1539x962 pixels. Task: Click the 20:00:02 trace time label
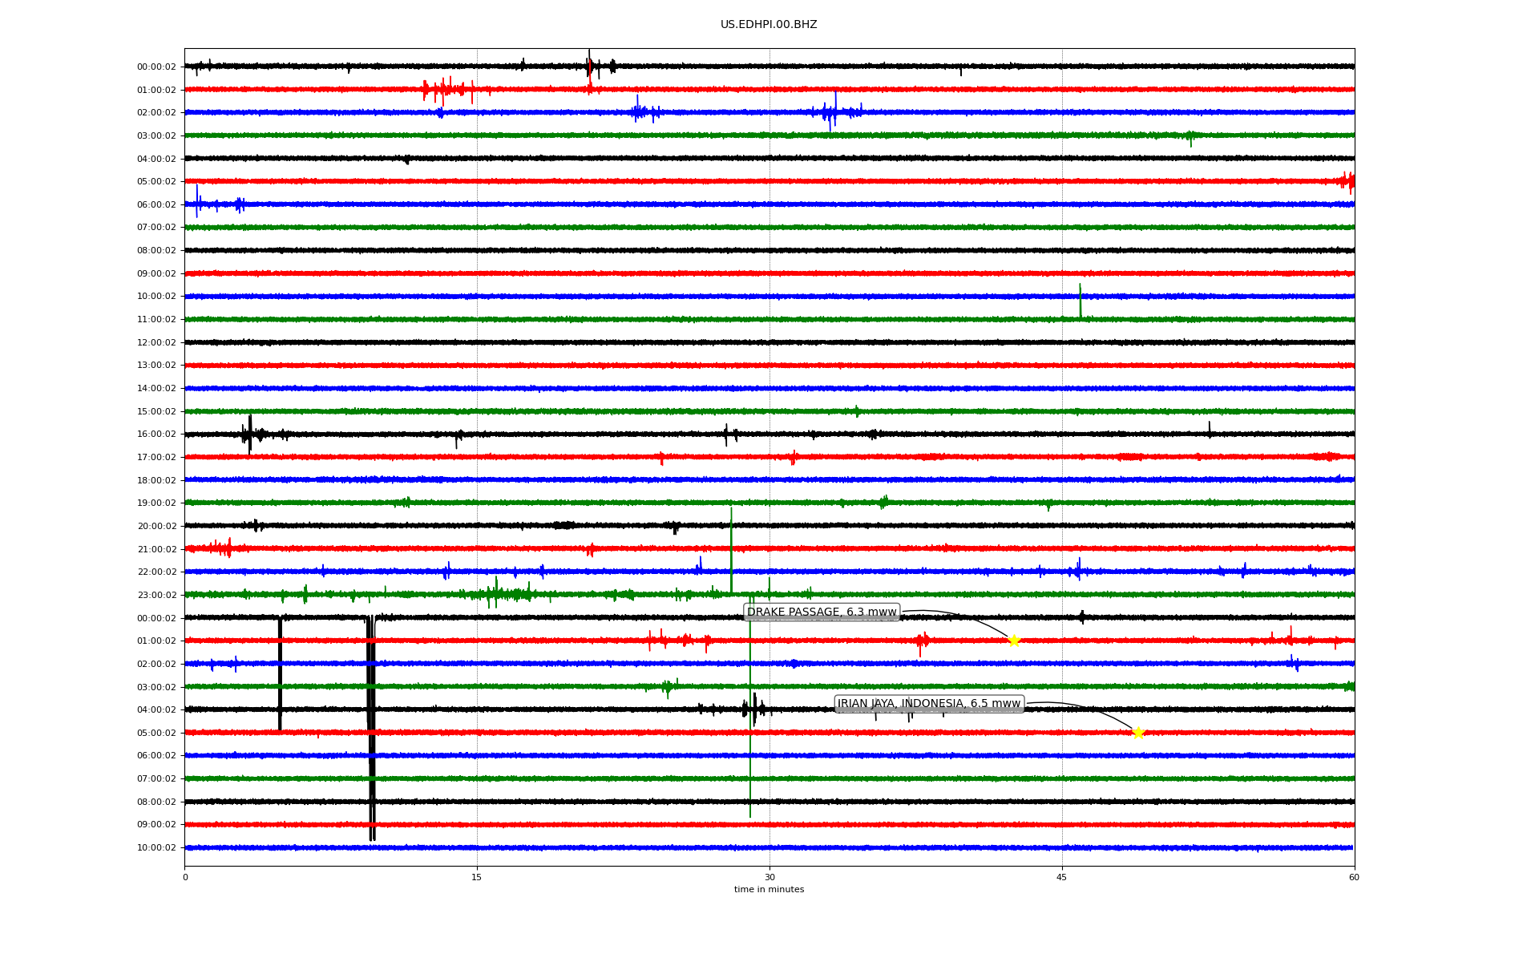[156, 527]
